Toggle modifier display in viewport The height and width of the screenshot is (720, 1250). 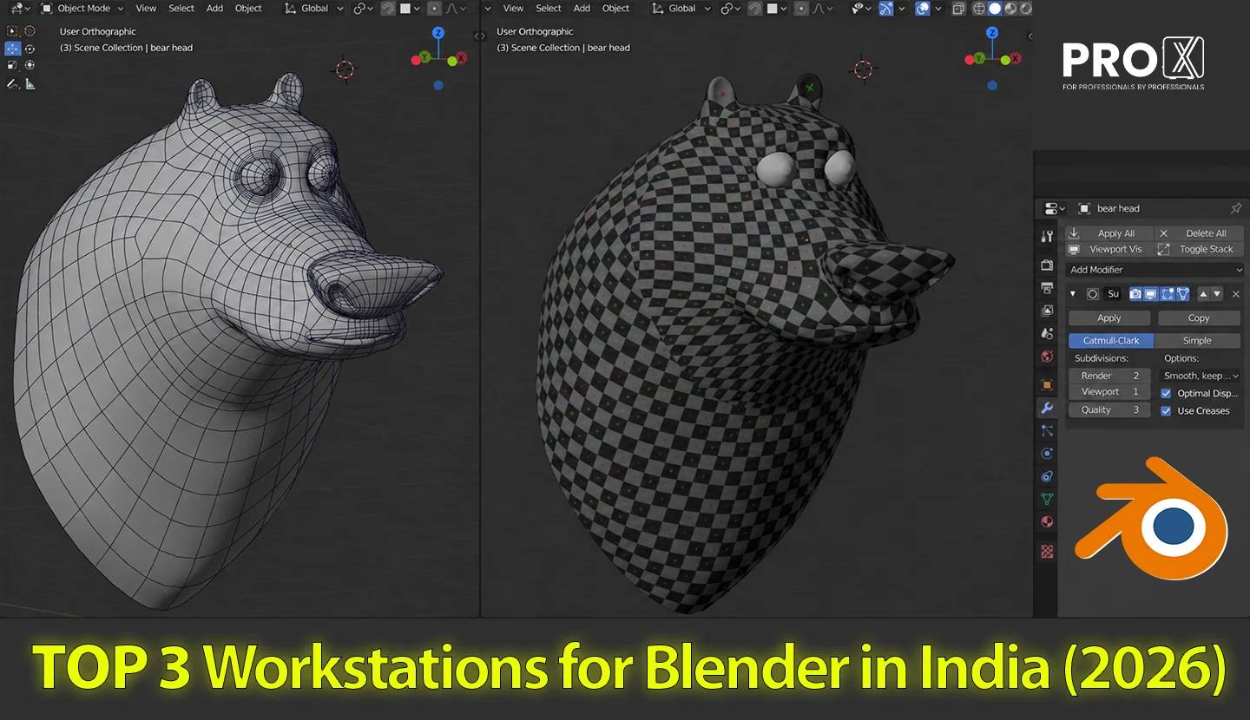click(1151, 294)
